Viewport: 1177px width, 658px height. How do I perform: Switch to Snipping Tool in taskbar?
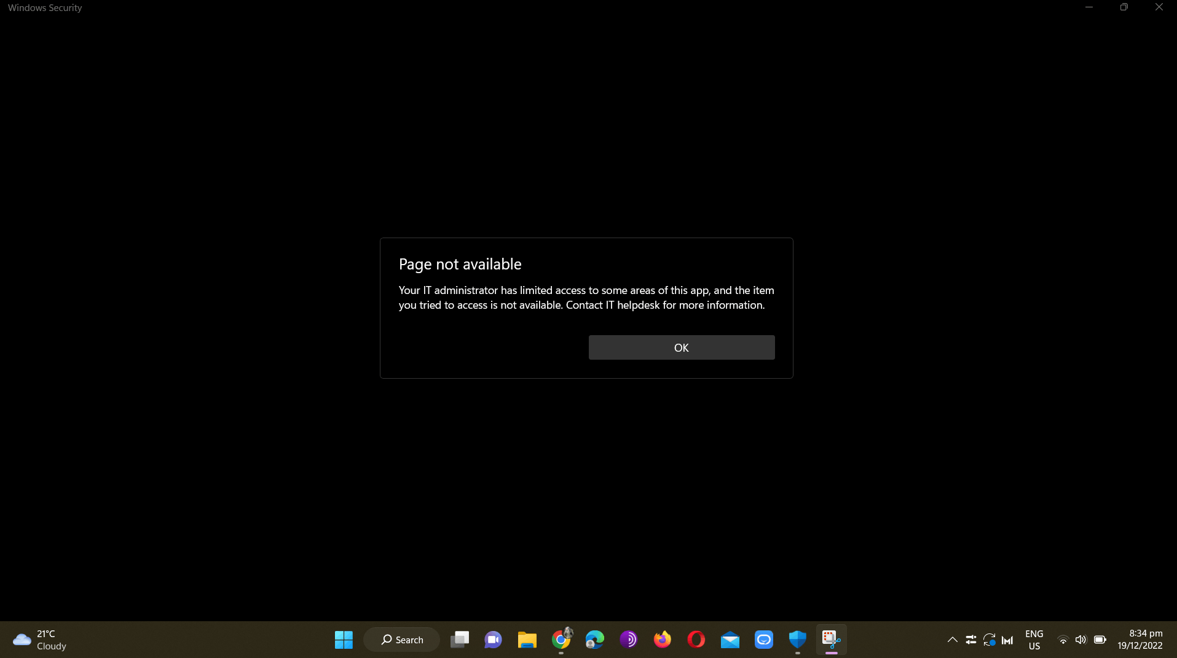(x=831, y=640)
